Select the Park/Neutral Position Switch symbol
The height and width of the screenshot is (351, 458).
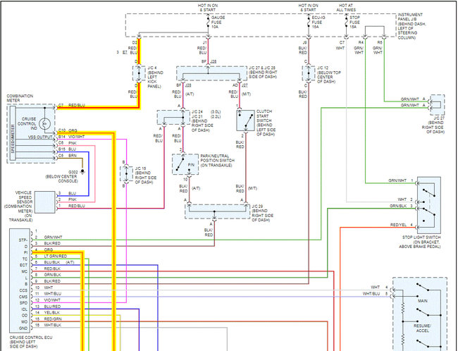coord(182,164)
